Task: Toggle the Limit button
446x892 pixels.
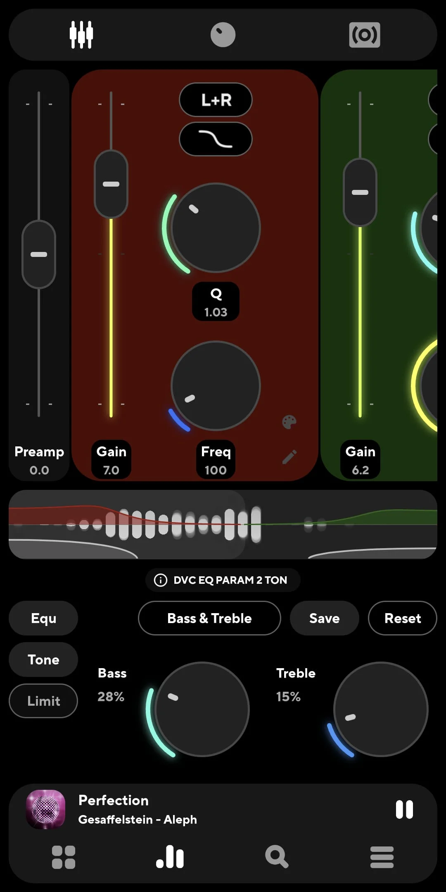Action: coord(43,701)
